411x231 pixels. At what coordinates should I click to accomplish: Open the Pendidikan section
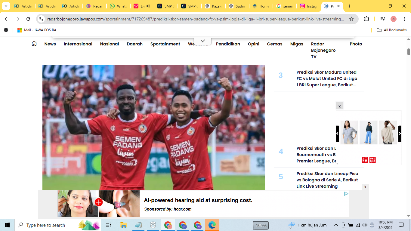228,44
